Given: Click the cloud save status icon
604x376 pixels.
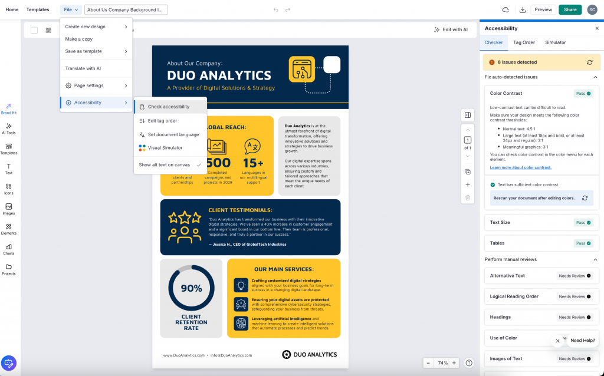Looking at the screenshot, I should coord(505,9).
